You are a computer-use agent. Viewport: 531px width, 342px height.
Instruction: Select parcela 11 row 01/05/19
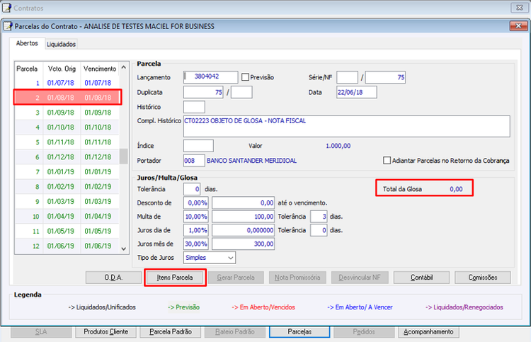tap(67, 232)
